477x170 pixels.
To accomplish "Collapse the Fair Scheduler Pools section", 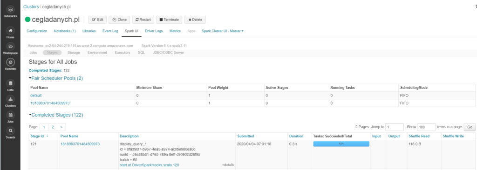I will (x=56, y=78).
